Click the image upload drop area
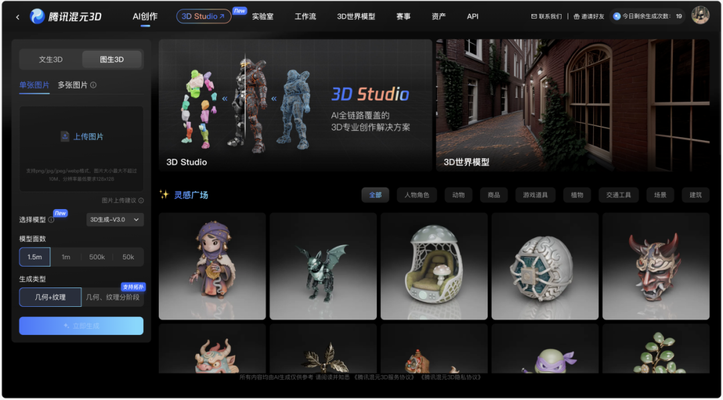 (81, 149)
